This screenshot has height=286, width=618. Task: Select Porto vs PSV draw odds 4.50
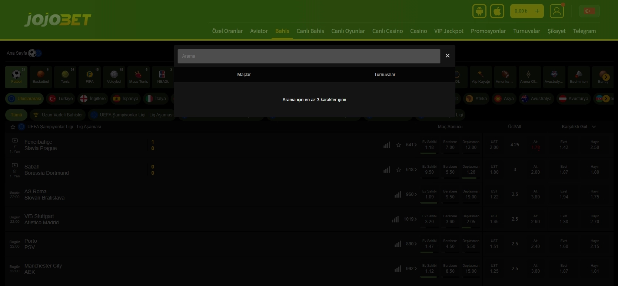pos(450,244)
